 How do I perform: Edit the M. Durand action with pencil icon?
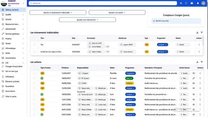[194, 78]
